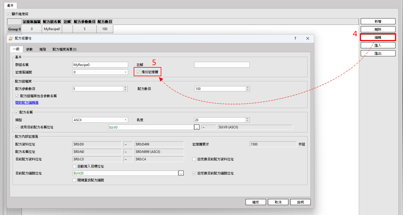Switch to the 參數 tab
Screen dimensions: 403x215
(29, 49)
